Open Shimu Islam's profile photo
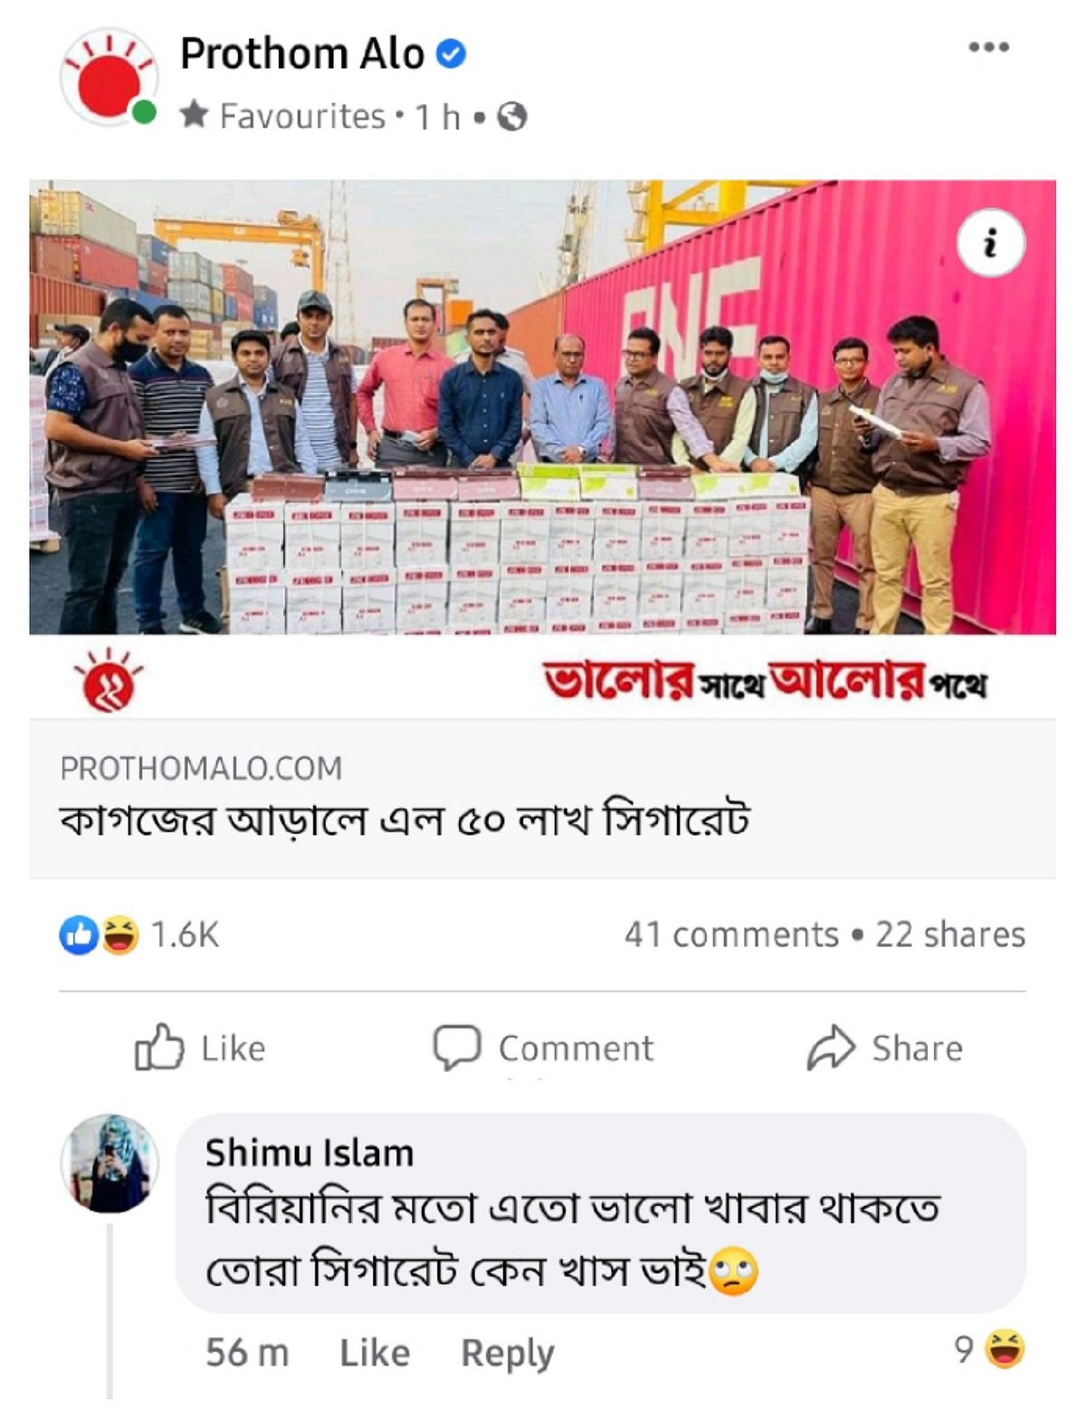This screenshot has width=1086, height=1428. [x=110, y=1164]
